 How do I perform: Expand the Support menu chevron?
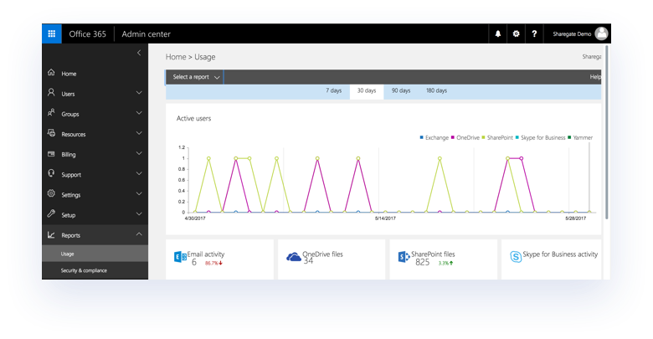pos(139,173)
